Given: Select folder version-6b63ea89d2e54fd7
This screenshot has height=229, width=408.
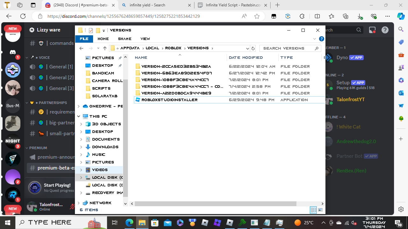Looking at the screenshot, I should pos(177,73).
